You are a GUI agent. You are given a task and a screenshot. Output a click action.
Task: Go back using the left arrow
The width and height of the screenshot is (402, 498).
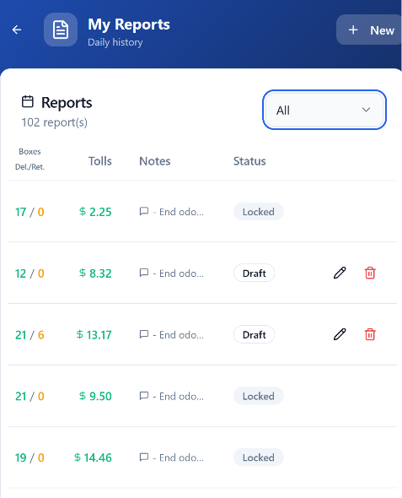click(17, 30)
